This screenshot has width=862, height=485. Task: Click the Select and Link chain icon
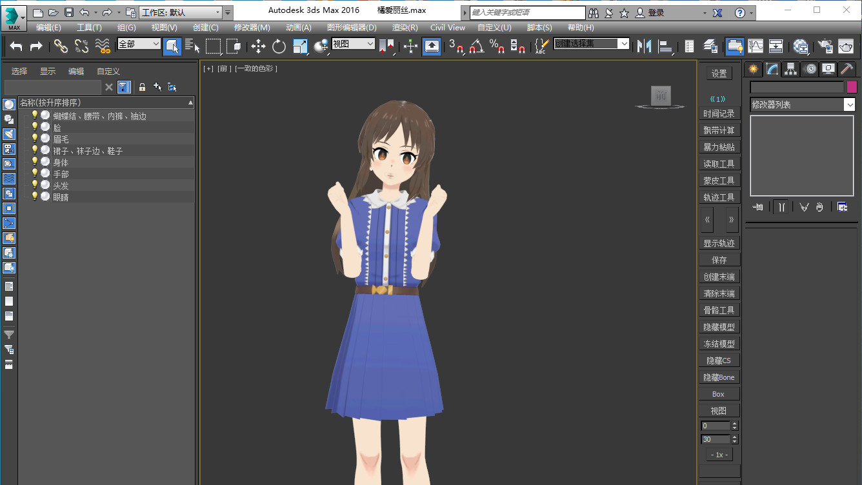point(61,46)
